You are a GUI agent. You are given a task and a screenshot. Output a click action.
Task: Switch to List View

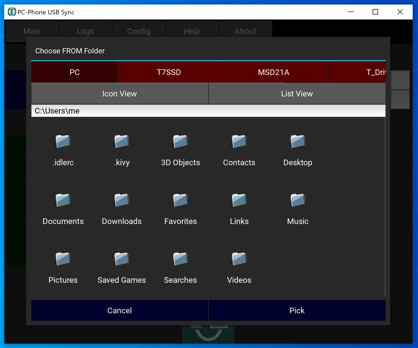pos(297,94)
